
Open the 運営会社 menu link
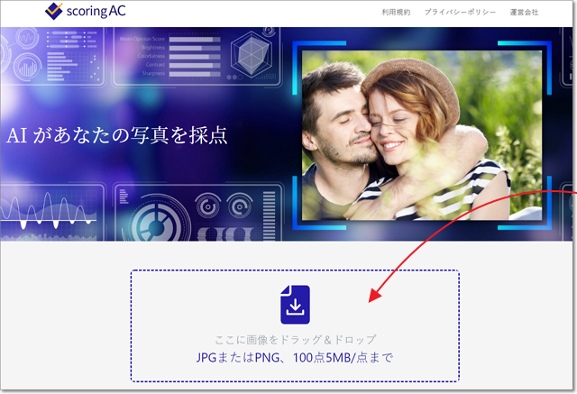click(524, 13)
